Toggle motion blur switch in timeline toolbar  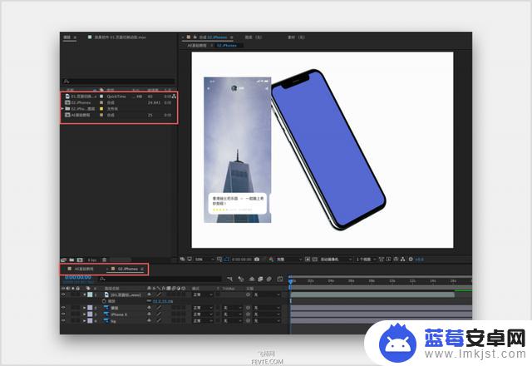tap(269, 279)
